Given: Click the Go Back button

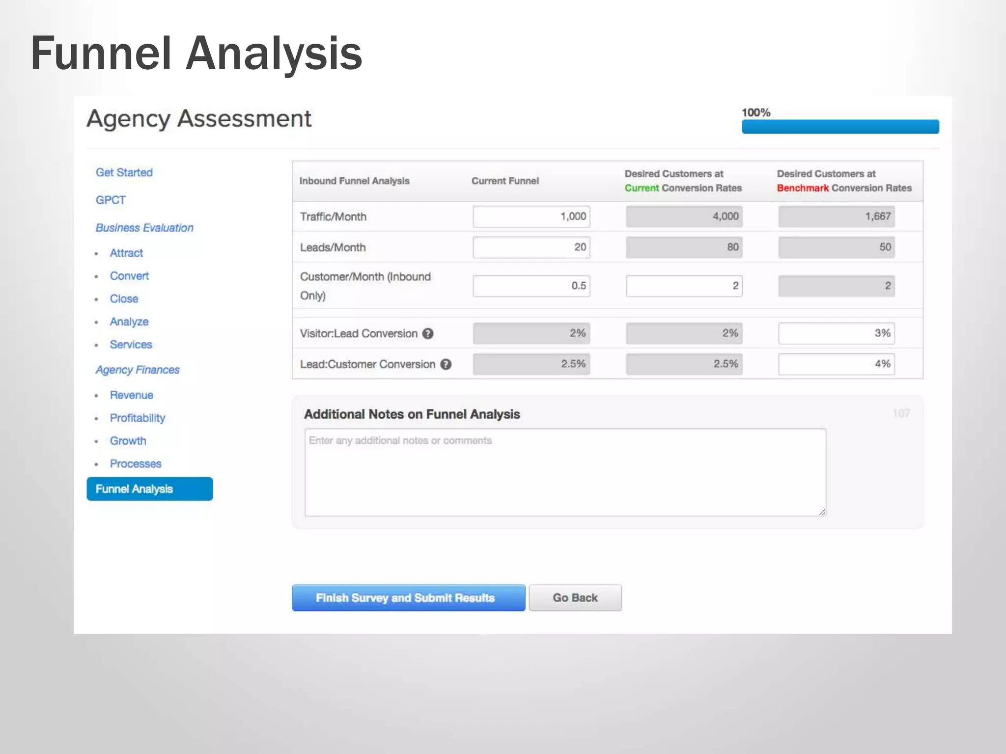Looking at the screenshot, I should click(575, 598).
